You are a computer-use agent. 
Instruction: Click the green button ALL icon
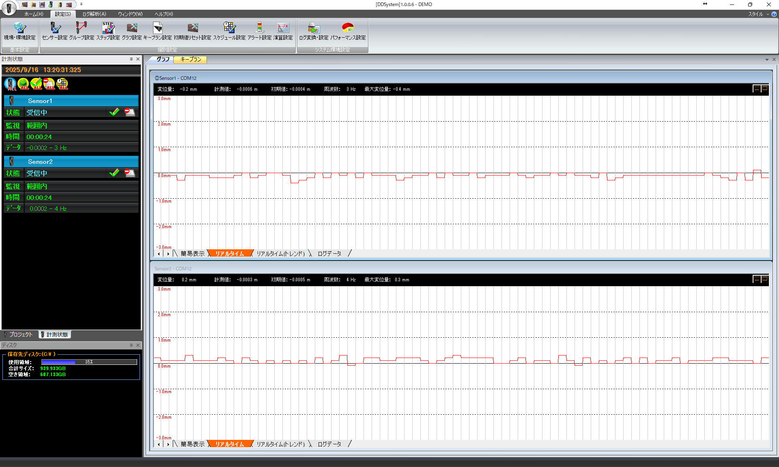click(x=24, y=84)
